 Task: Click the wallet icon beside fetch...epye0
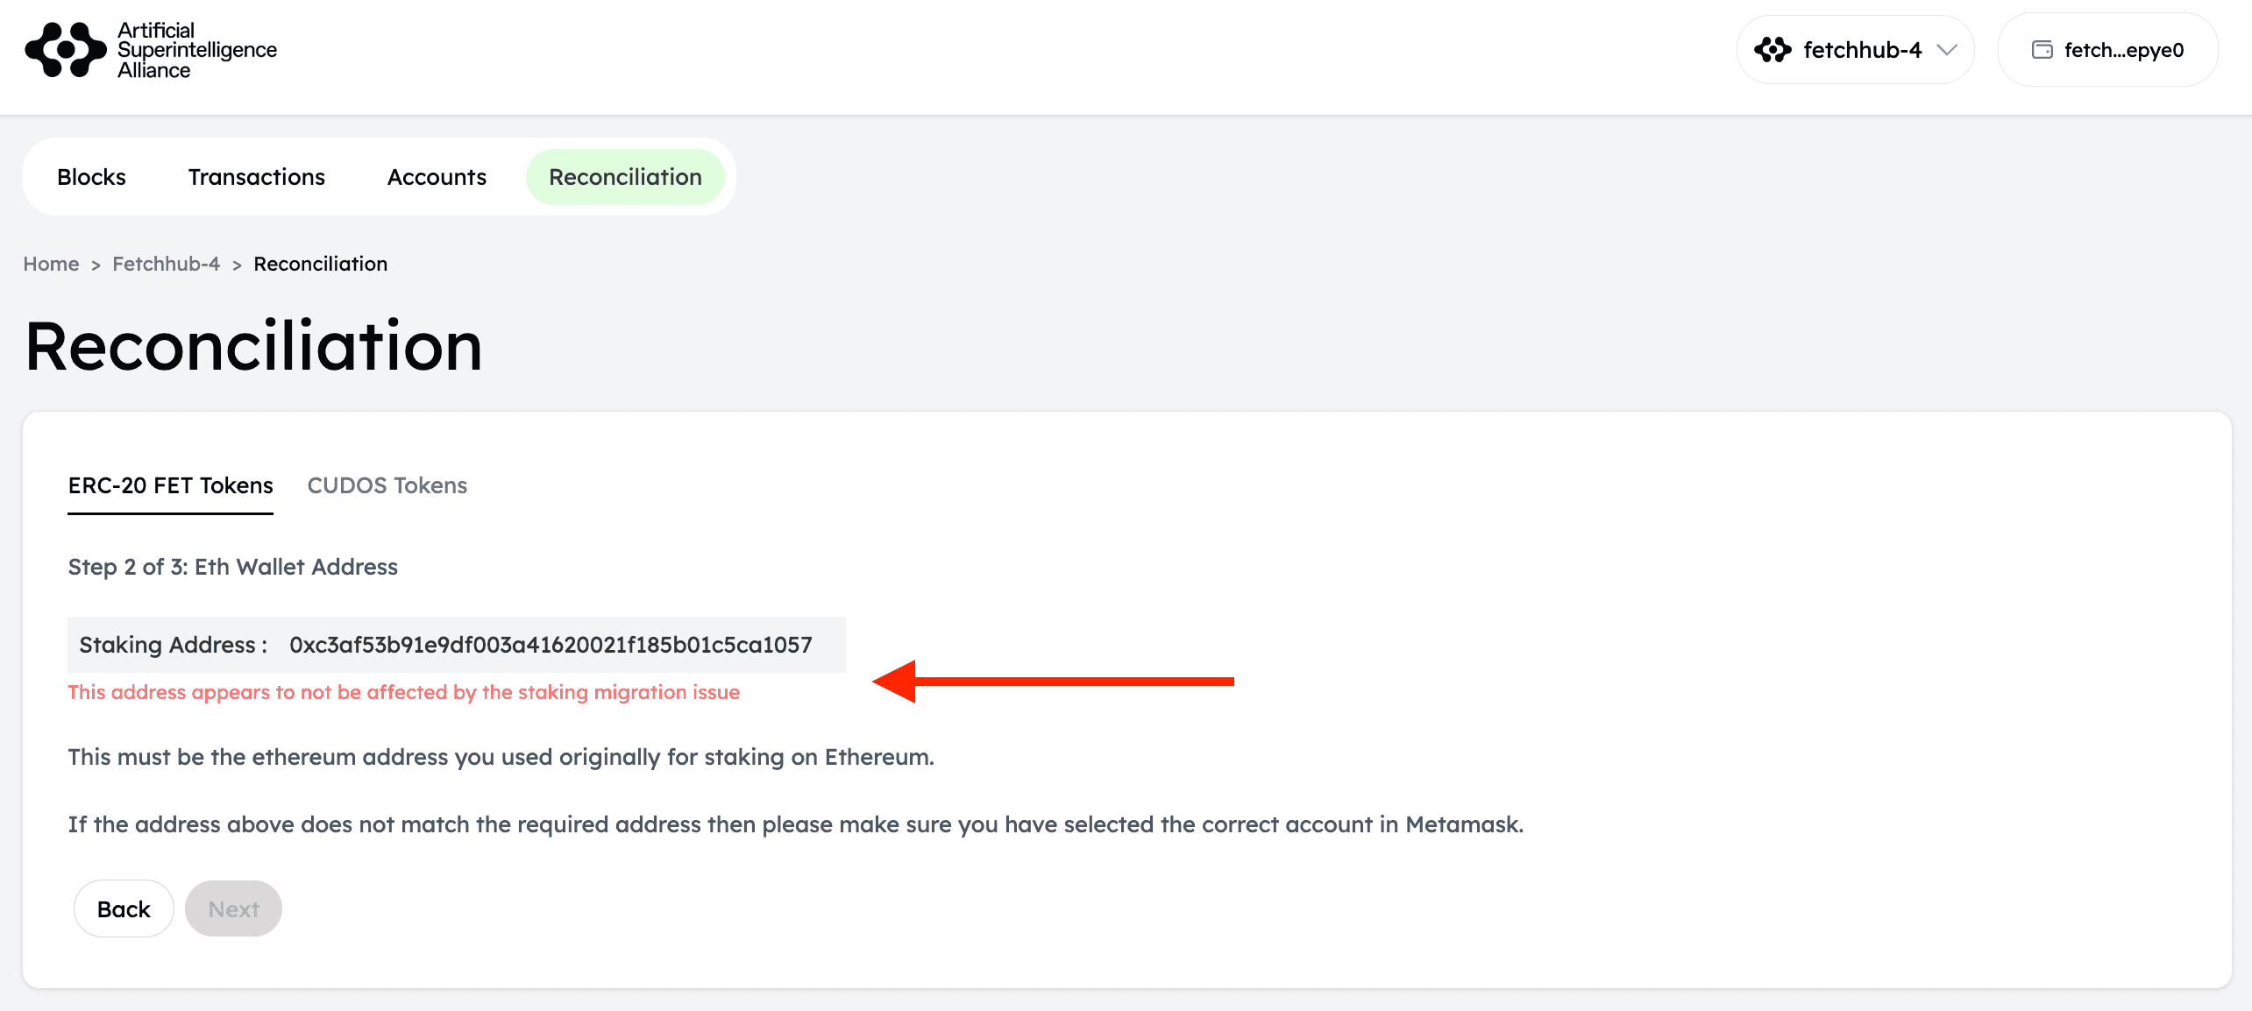point(2042,50)
